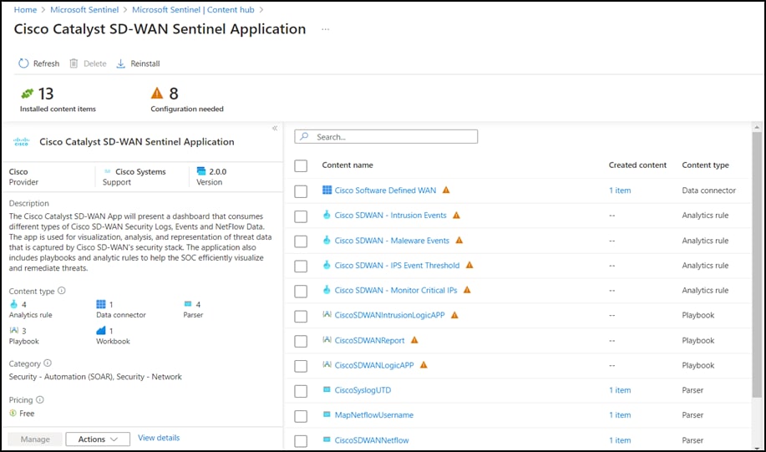Click warning icon beside CiscoSDWANIntrusionLogicAPP
The height and width of the screenshot is (452, 766).
[454, 315]
